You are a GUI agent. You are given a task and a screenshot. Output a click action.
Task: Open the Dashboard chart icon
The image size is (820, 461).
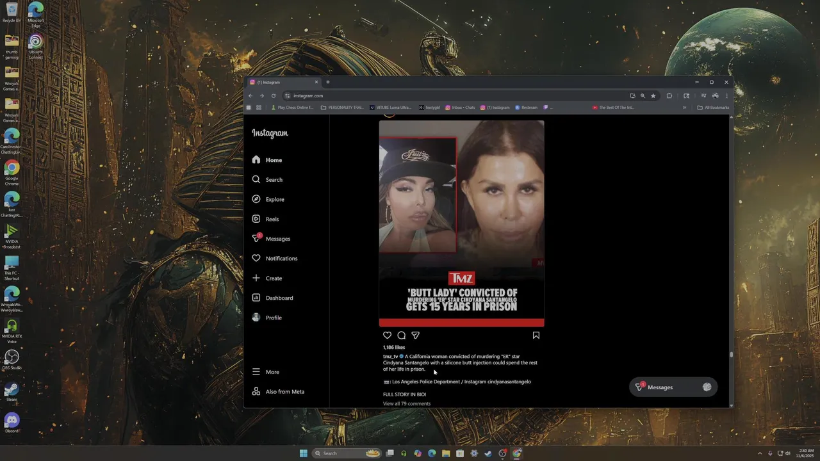click(256, 298)
